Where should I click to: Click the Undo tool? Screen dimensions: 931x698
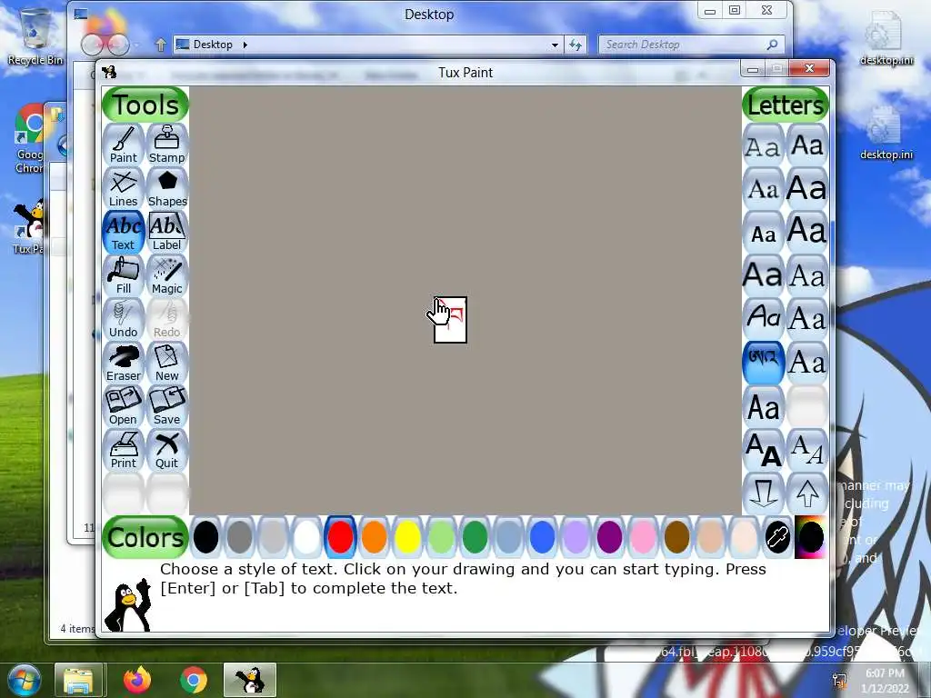point(124,319)
